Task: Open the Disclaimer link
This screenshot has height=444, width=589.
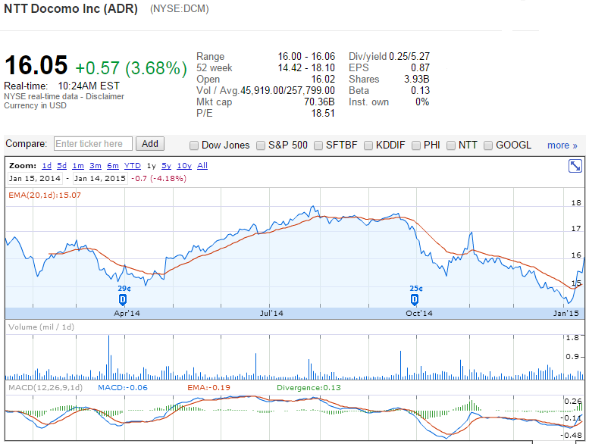Action: pyautogui.click(x=105, y=96)
